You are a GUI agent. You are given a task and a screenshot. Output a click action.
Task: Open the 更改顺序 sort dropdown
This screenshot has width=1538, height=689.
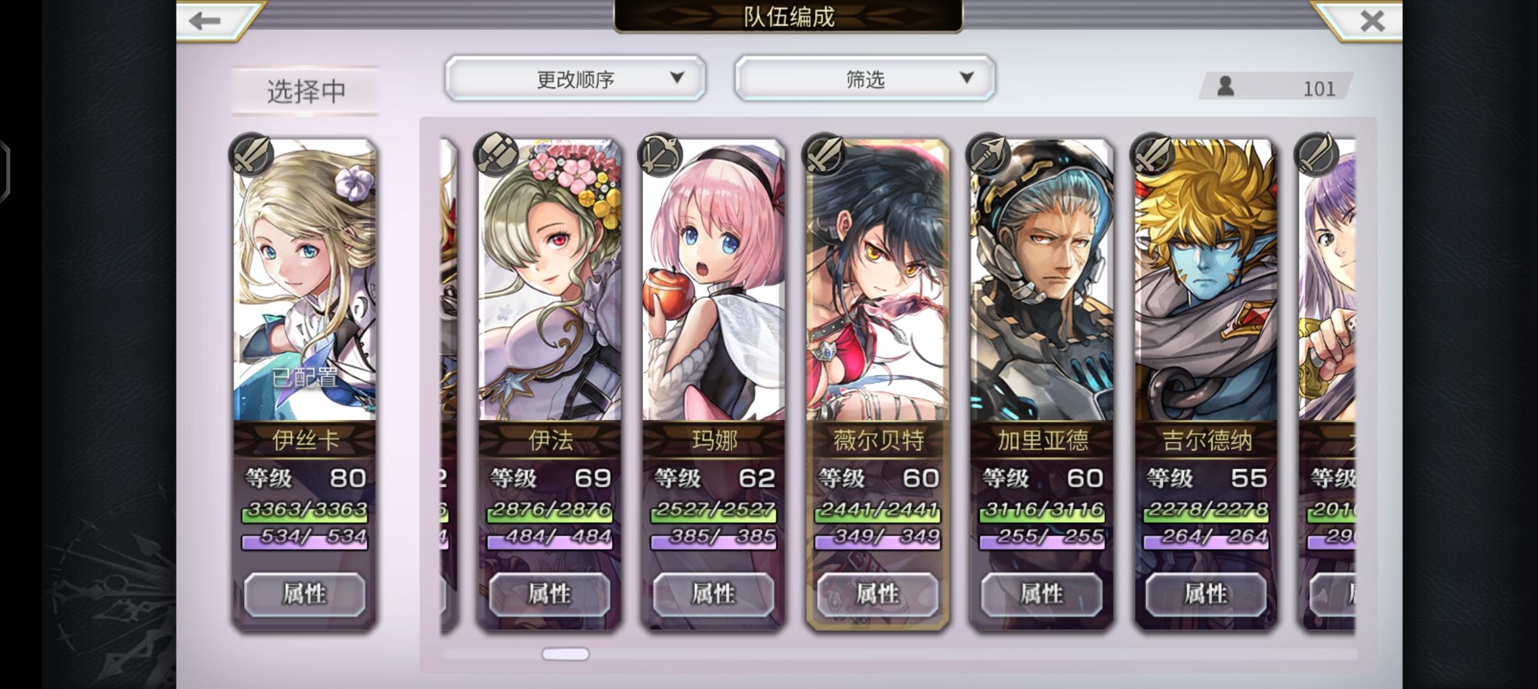(x=575, y=78)
